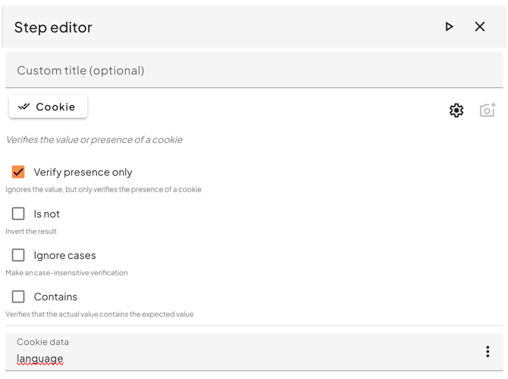Click the 'Is not' label text
Viewport: 508px width, 379px height.
tap(46, 214)
